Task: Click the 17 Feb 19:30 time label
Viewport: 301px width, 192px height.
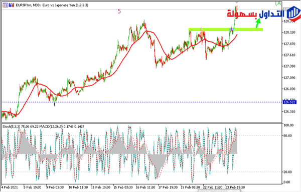Action: pos(168,187)
